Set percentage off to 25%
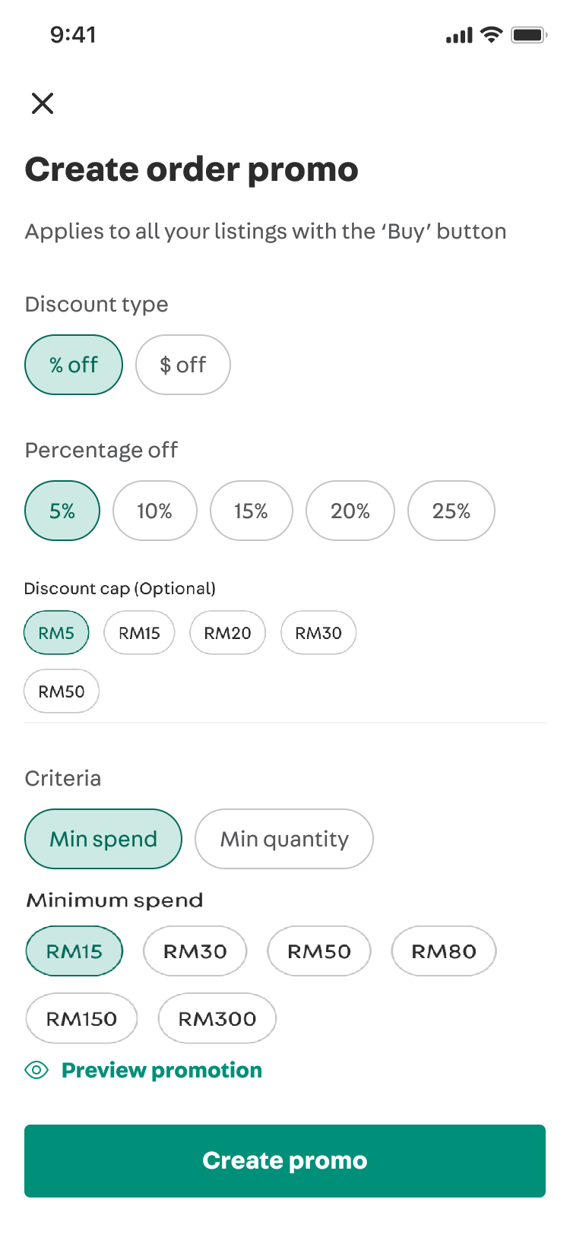570x1234 pixels. pyautogui.click(x=451, y=511)
